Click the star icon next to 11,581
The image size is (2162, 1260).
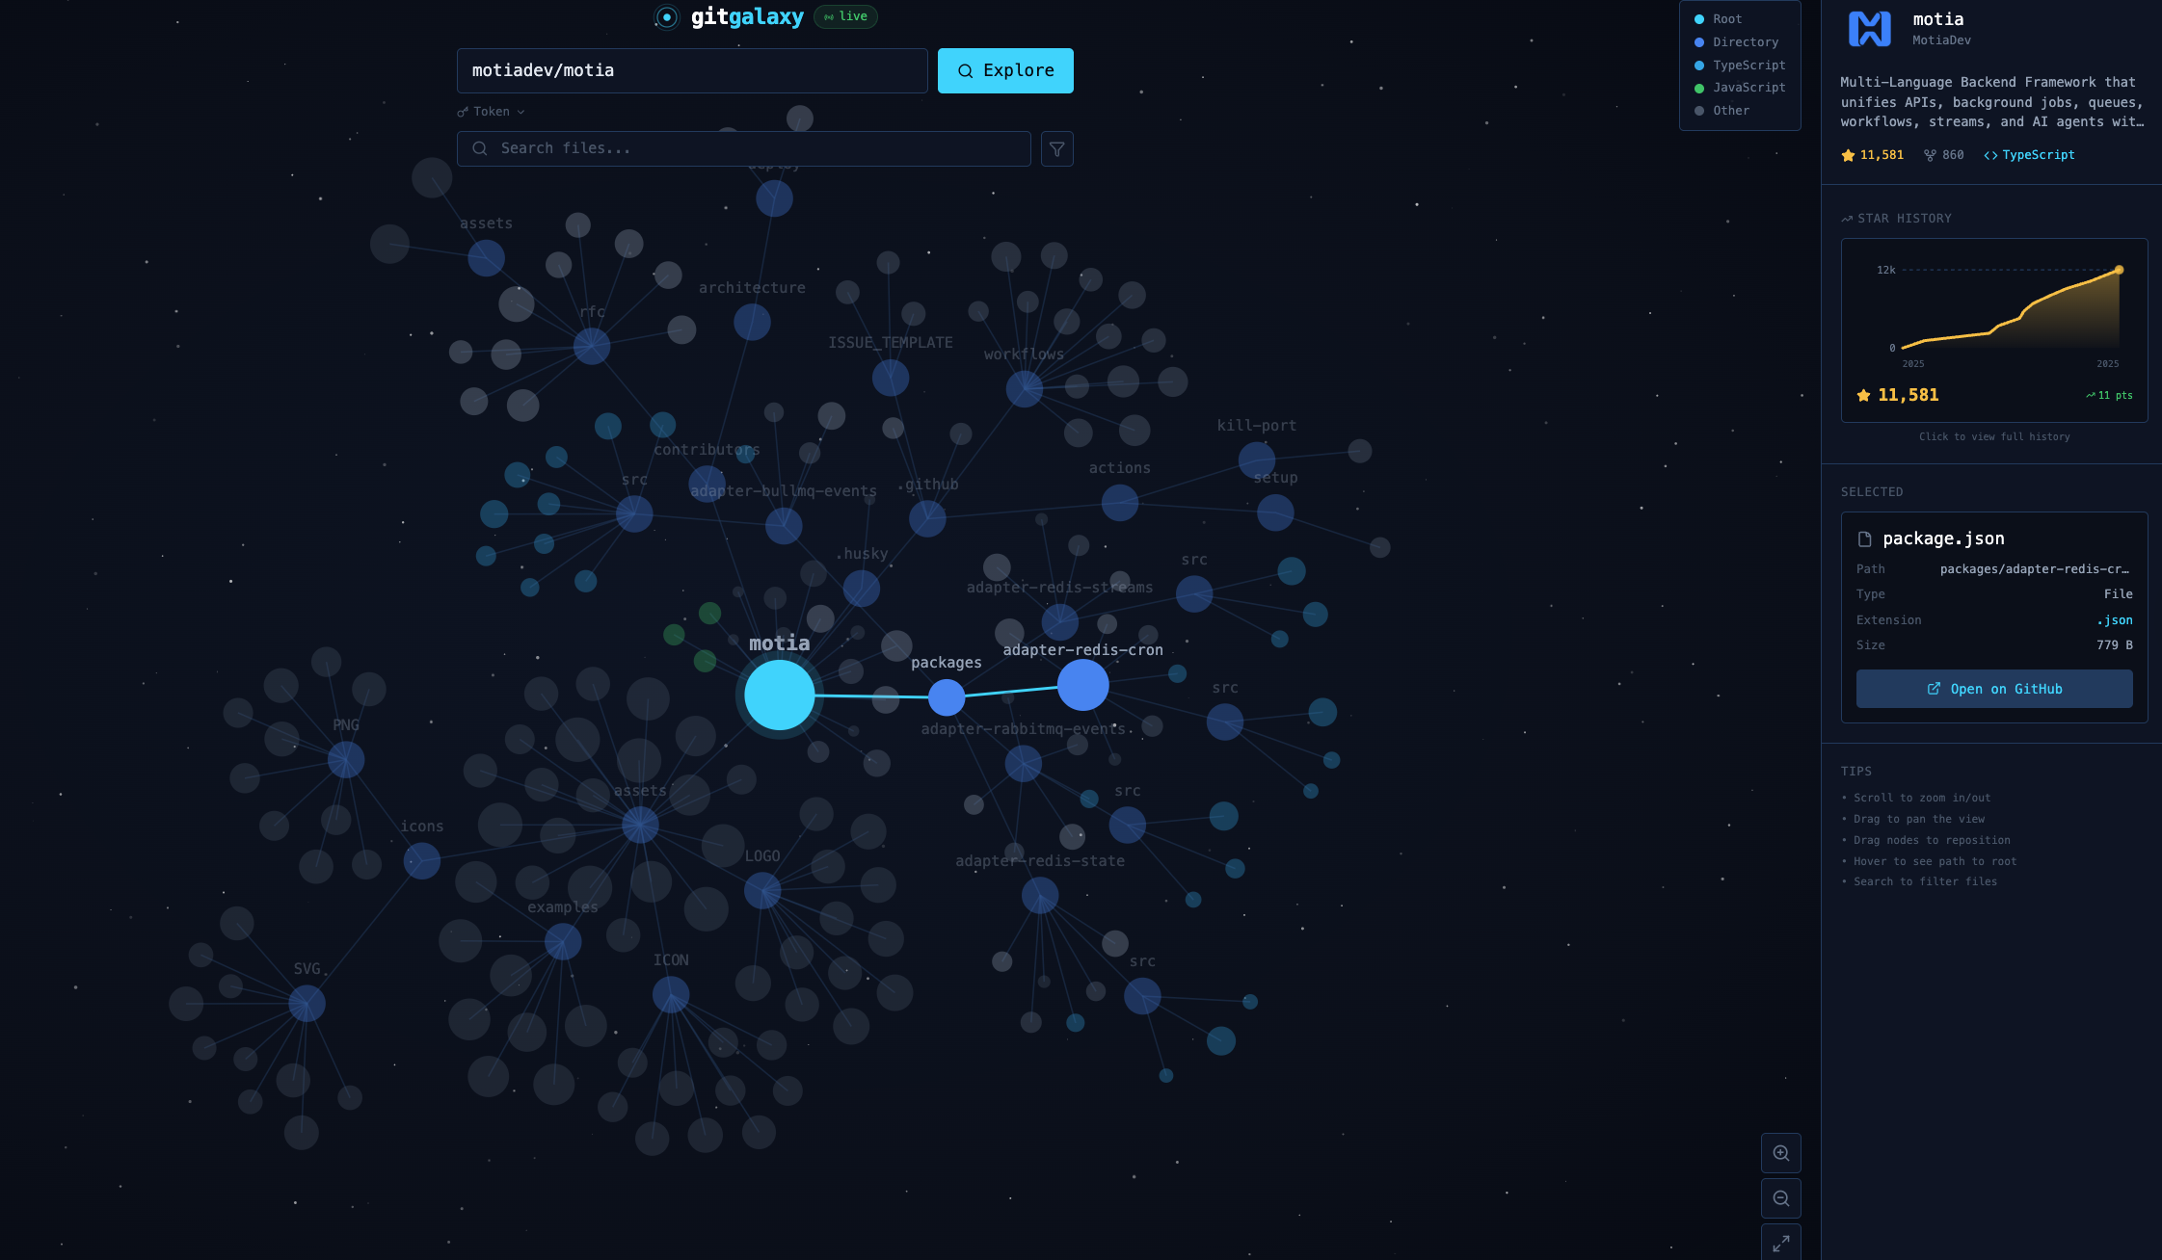1847,155
